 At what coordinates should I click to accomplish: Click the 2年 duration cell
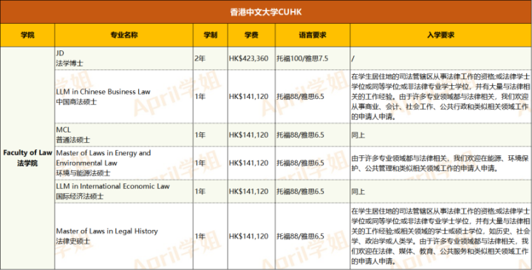click(x=211, y=58)
